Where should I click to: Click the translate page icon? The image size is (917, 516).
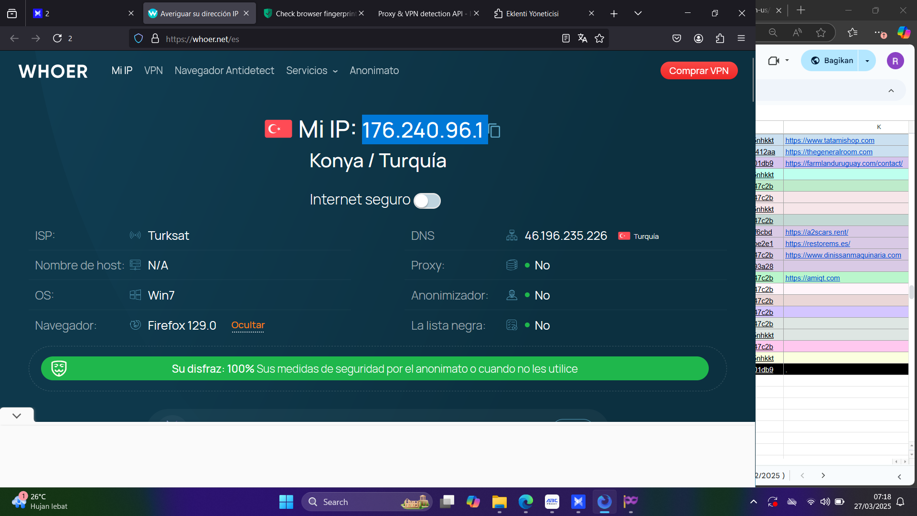coord(582,39)
